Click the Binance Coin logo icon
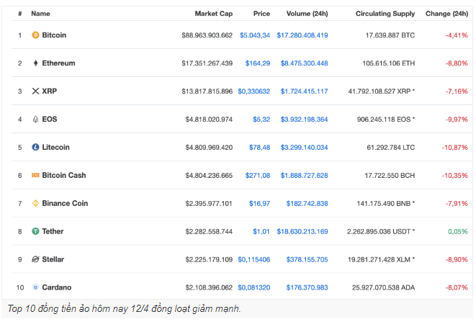476x322 pixels. coord(35,203)
